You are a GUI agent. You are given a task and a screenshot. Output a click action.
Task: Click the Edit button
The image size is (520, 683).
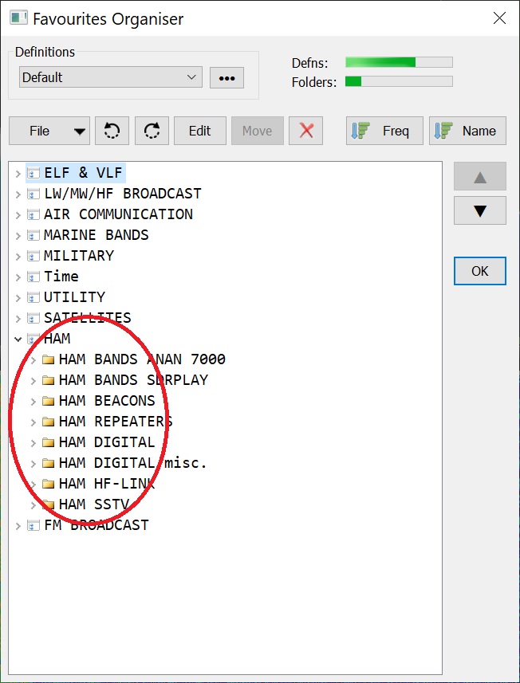[199, 131]
